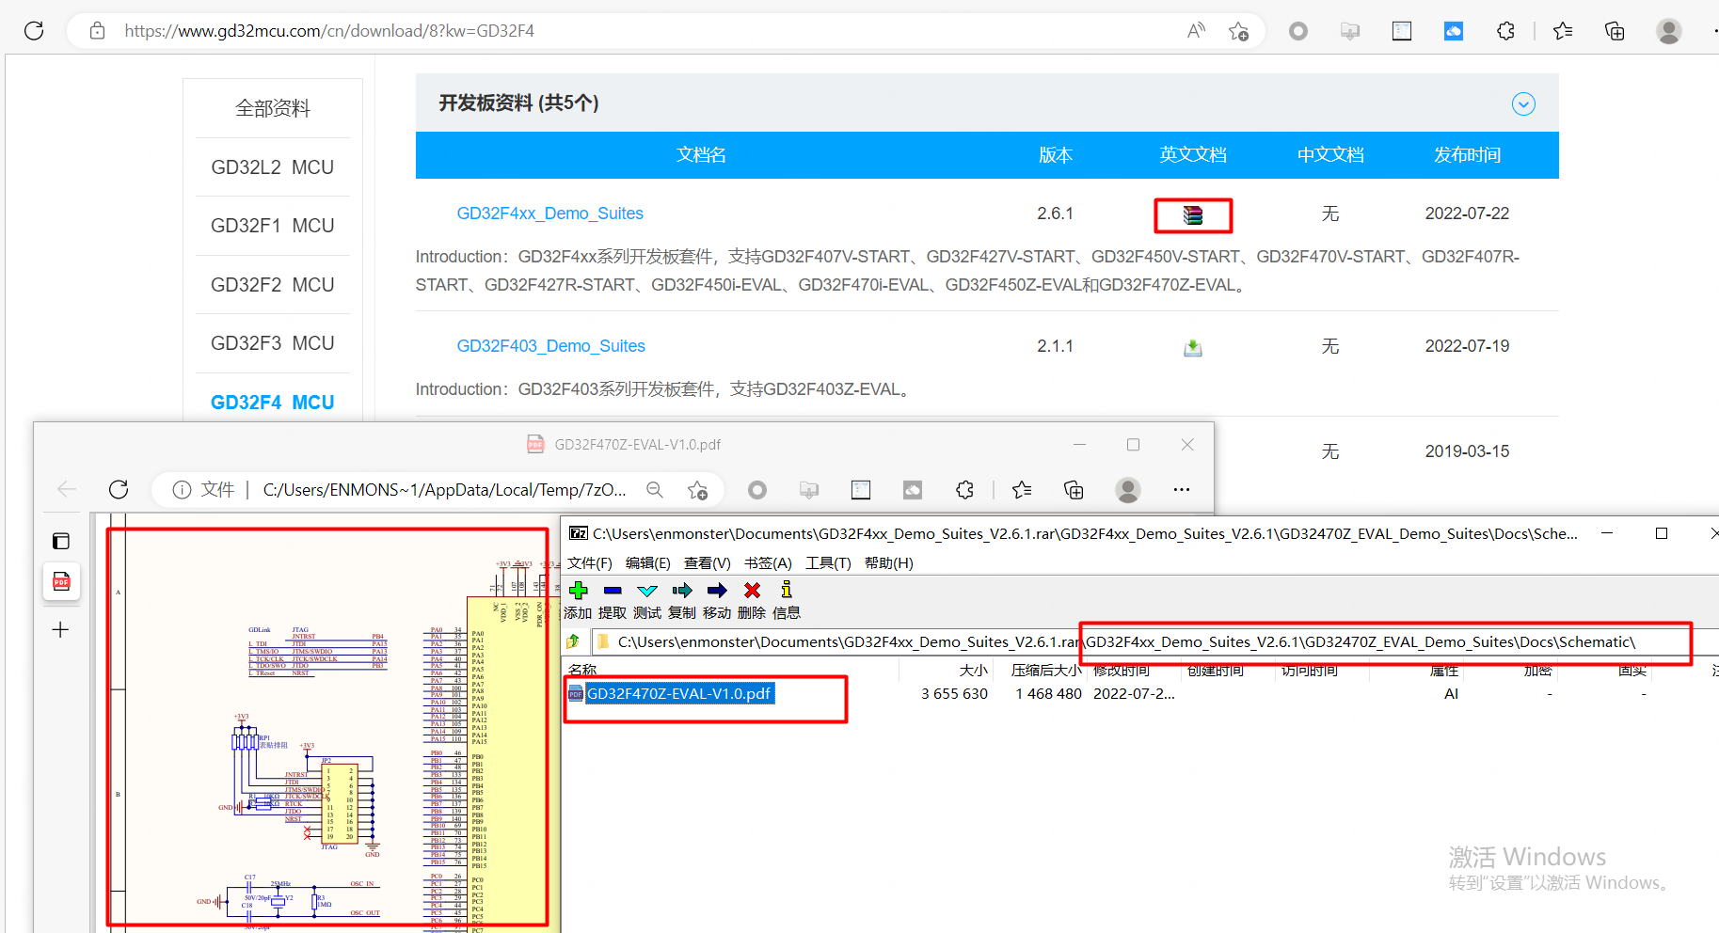Image resolution: width=1719 pixels, height=933 pixels.
Task: Open 编辑(E) menu in 7-Zip
Action: point(648,563)
